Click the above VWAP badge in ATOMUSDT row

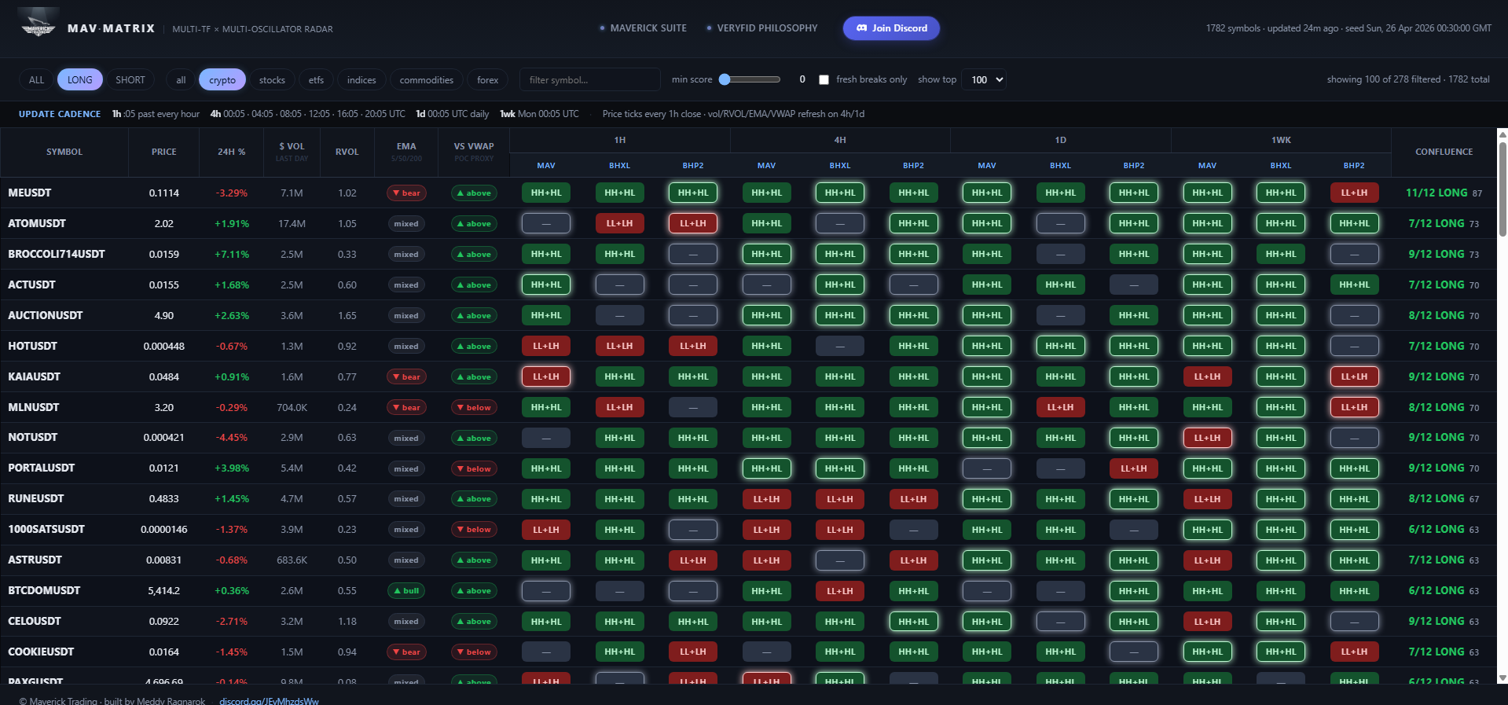pyautogui.click(x=474, y=223)
